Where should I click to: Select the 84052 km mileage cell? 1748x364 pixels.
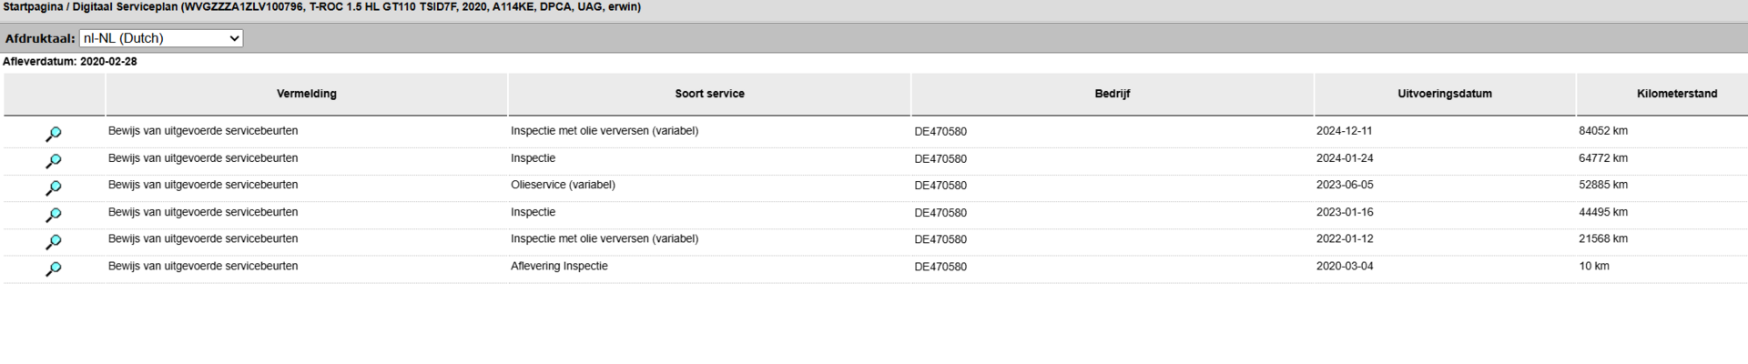coord(1603,131)
